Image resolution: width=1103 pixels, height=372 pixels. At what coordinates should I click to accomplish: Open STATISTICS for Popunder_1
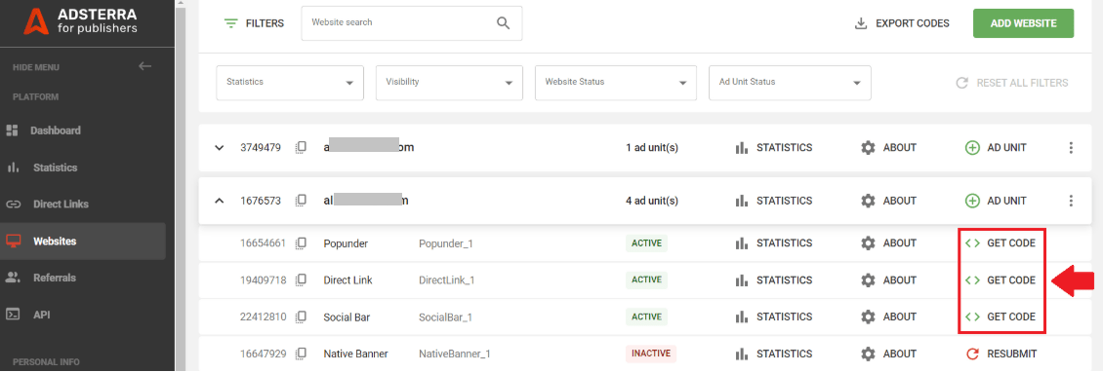coord(773,243)
